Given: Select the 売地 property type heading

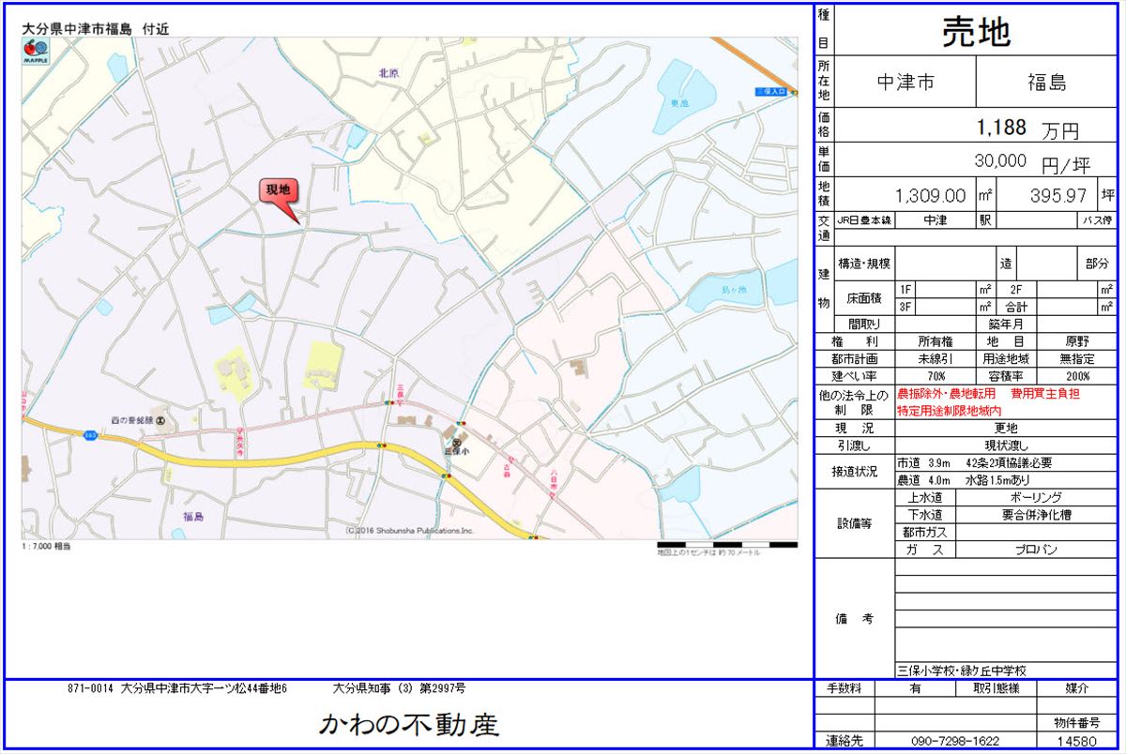Looking at the screenshot, I should pos(976,32).
